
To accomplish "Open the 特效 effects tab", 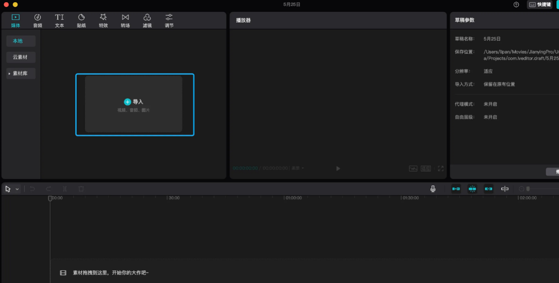I will pyautogui.click(x=104, y=21).
